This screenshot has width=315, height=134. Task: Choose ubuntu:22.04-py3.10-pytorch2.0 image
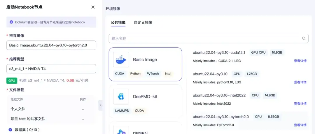pos(221,117)
